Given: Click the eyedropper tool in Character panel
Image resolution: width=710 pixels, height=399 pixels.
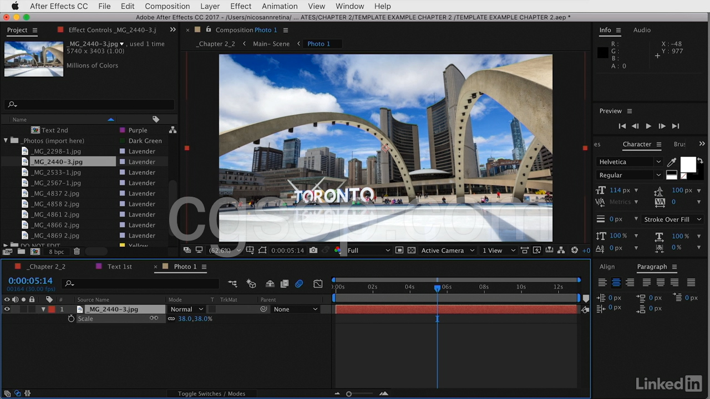Looking at the screenshot, I should tap(672, 162).
